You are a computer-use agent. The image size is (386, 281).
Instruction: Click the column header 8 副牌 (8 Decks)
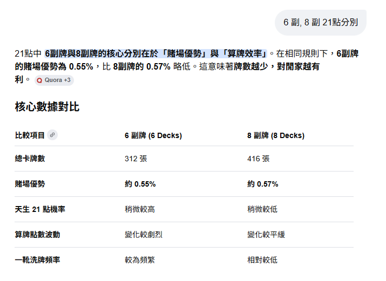pyautogui.click(x=276, y=135)
